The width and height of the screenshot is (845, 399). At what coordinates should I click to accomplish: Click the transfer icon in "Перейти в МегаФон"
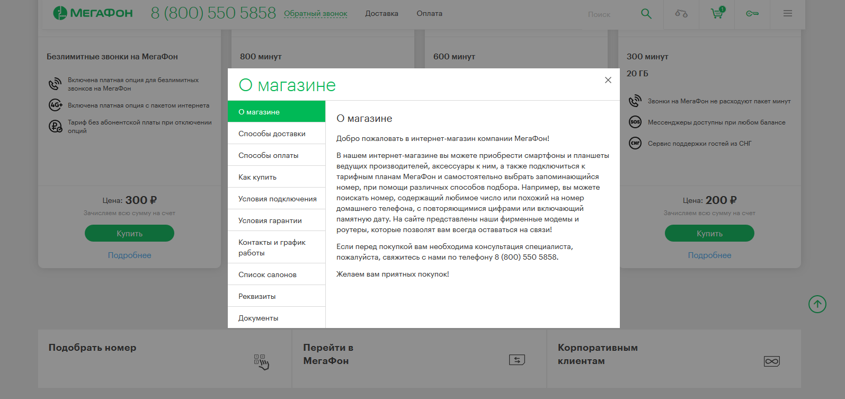(517, 360)
